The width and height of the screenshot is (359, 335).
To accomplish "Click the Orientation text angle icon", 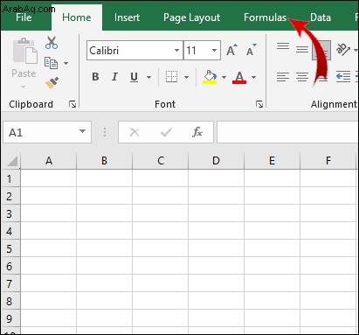I will click(x=343, y=50).
